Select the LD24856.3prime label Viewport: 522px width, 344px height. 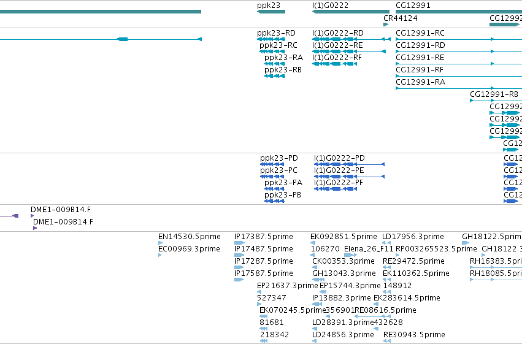tap(344, 335)
